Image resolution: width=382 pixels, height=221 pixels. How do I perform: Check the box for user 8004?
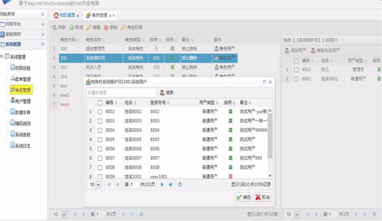click(x=100, y=130)
